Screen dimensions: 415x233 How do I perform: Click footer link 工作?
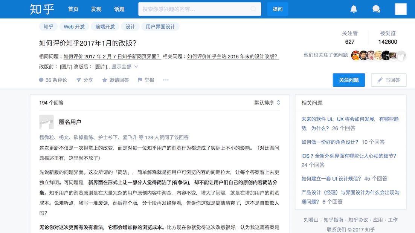[393, 220]
